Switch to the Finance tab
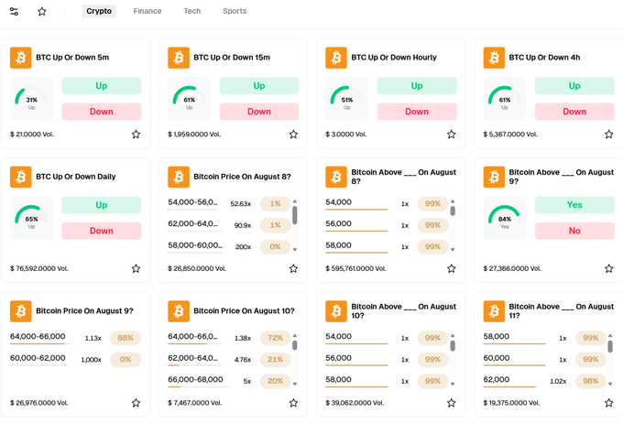The height and width of the screenshot is (423, 623). (148, 11)
